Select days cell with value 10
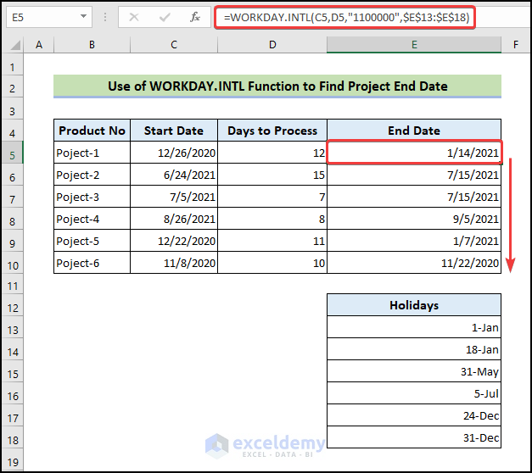This screenshot has height=473, width=532. tap(272, 263)
